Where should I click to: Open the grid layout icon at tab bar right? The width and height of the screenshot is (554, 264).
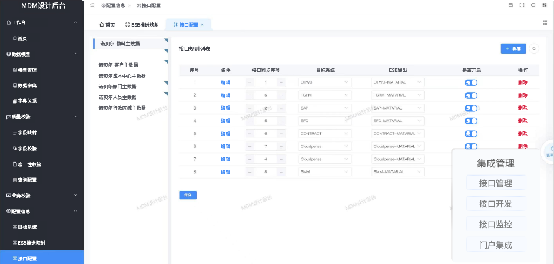coord(545,22)
